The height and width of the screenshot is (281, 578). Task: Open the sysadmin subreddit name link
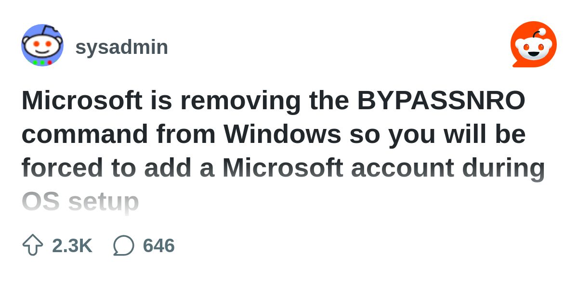click(122, 47)
